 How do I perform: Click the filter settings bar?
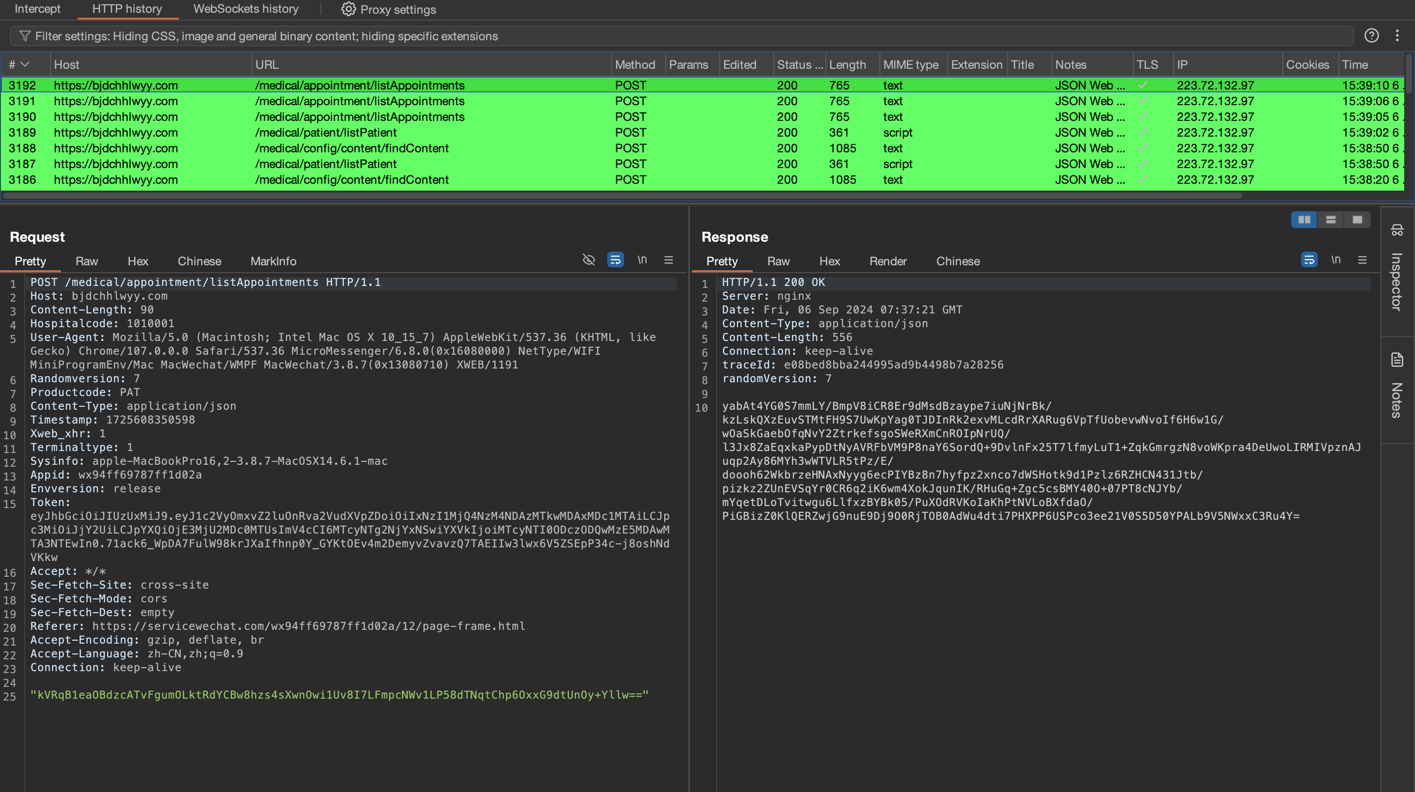[x=681, y=36]
